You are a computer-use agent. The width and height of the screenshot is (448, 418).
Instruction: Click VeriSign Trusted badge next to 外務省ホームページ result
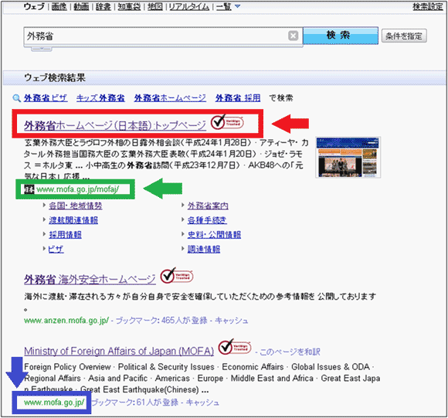(227, 122)
